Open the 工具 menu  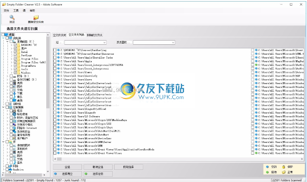coord(16,10)
